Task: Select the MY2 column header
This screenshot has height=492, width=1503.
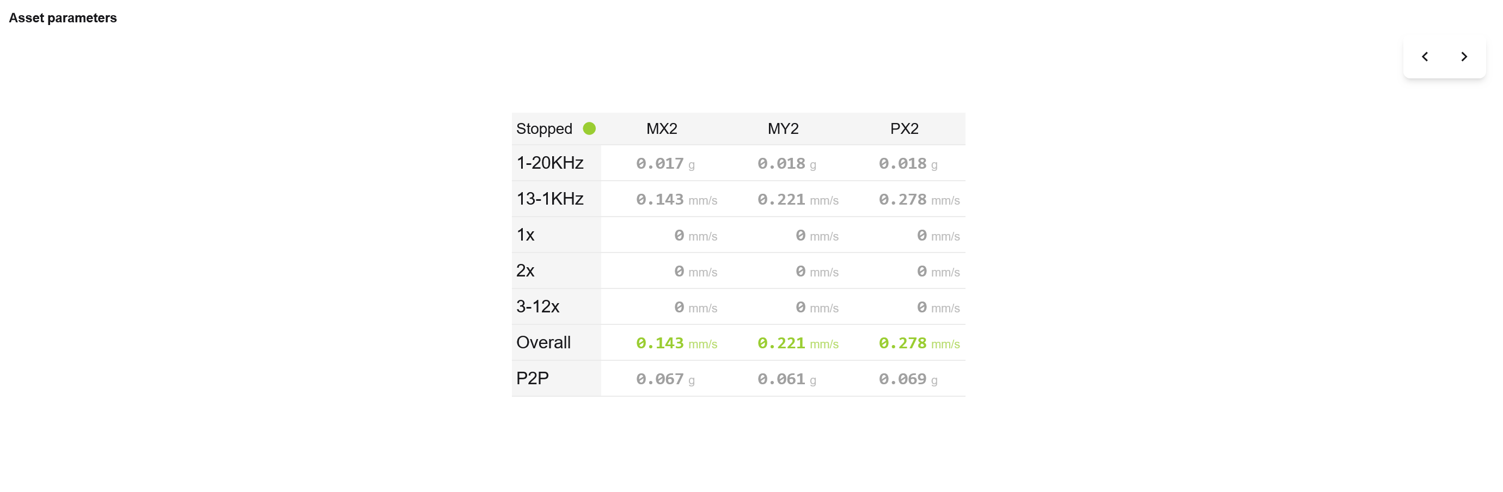Action: pos(783,129)
